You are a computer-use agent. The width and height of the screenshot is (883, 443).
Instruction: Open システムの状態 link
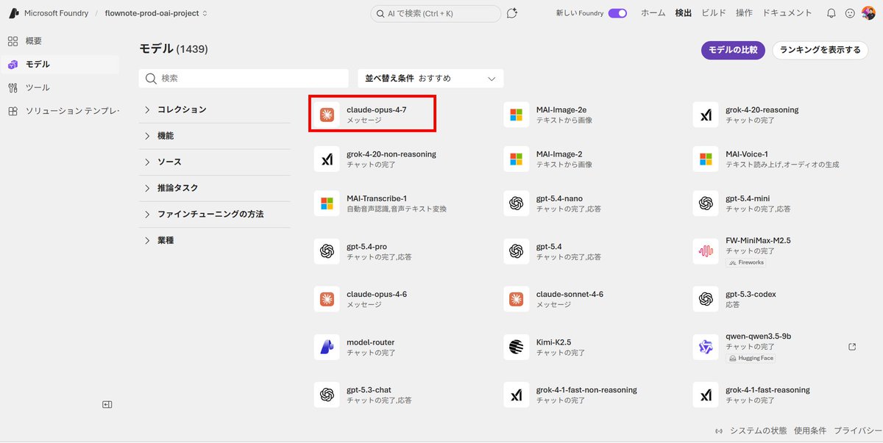click(758, 431)
